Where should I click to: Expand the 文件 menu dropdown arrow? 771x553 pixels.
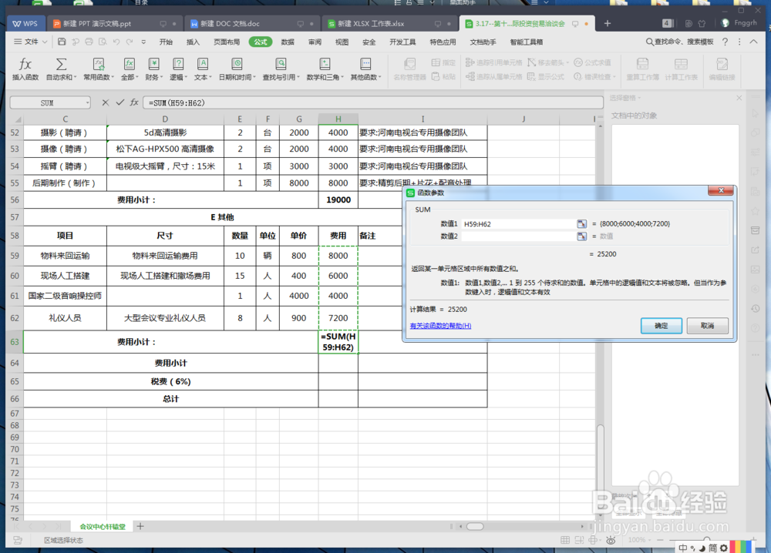pyautogui.click(x=45, y=42)
